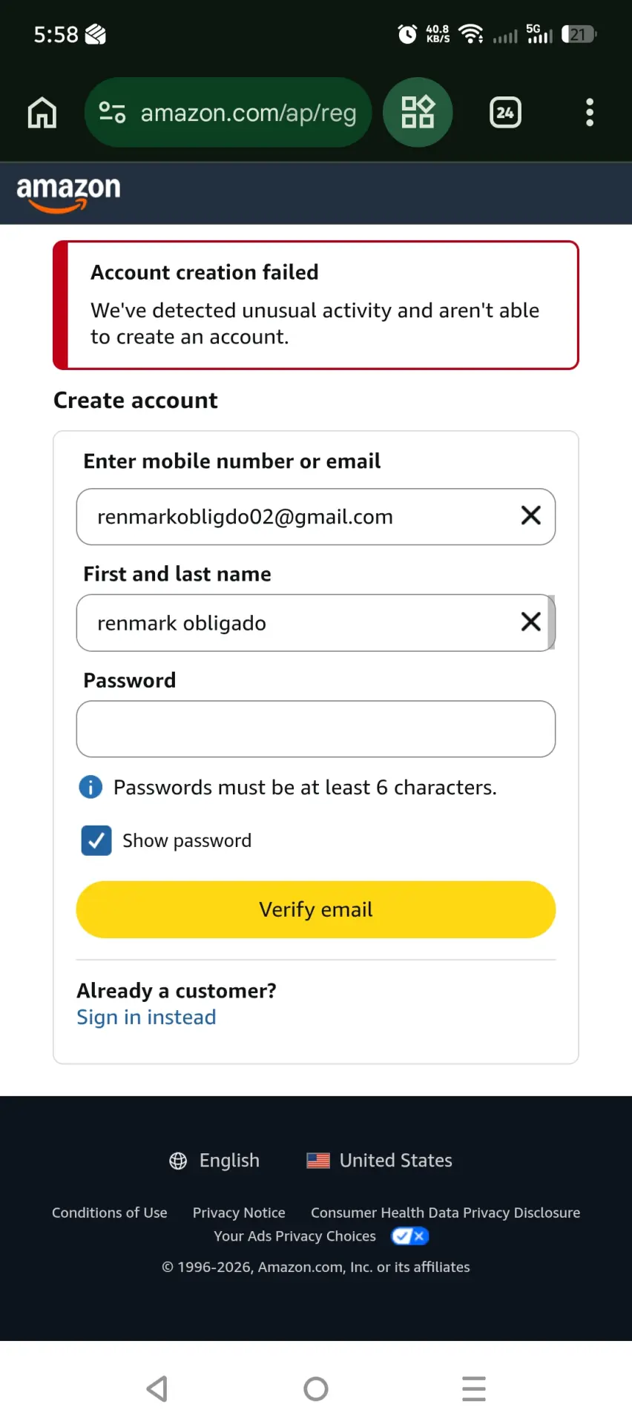Screen dimensions: 632x1424
Task: Open Conditions of Use link
Action: coord(110,1213)
